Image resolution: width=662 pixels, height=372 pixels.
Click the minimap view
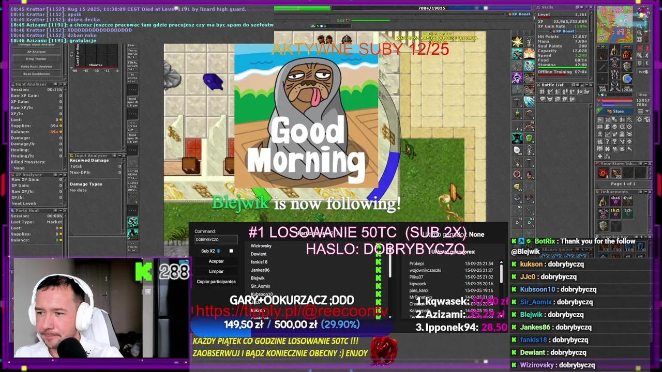(x=614, y=24)
